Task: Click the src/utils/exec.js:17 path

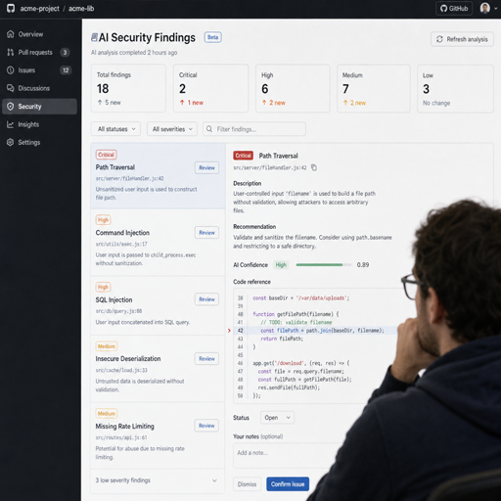Action: click(x=121, y=244)
